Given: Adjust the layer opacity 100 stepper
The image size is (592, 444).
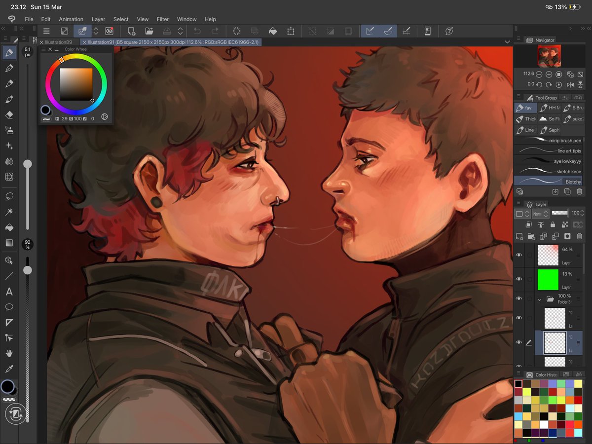Looking at the screenshot, I should point(582,214).
